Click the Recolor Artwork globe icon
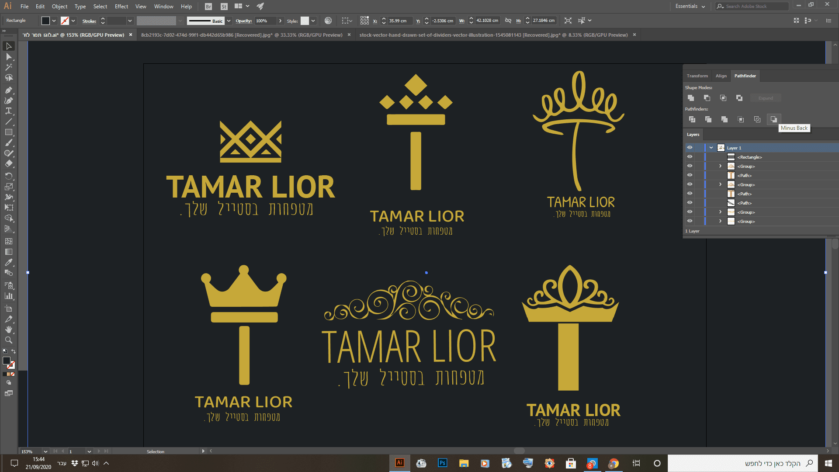Viewport: 839px width, 472px height. tap(328, 21)
